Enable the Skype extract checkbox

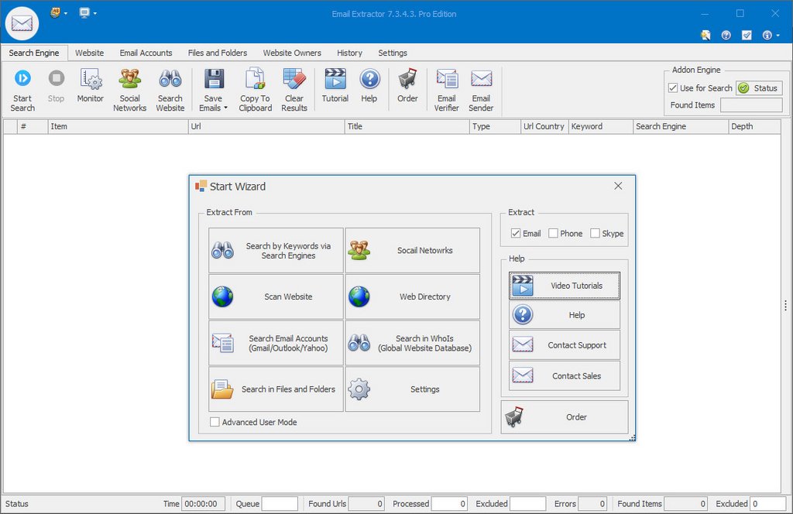pos(596,234)
